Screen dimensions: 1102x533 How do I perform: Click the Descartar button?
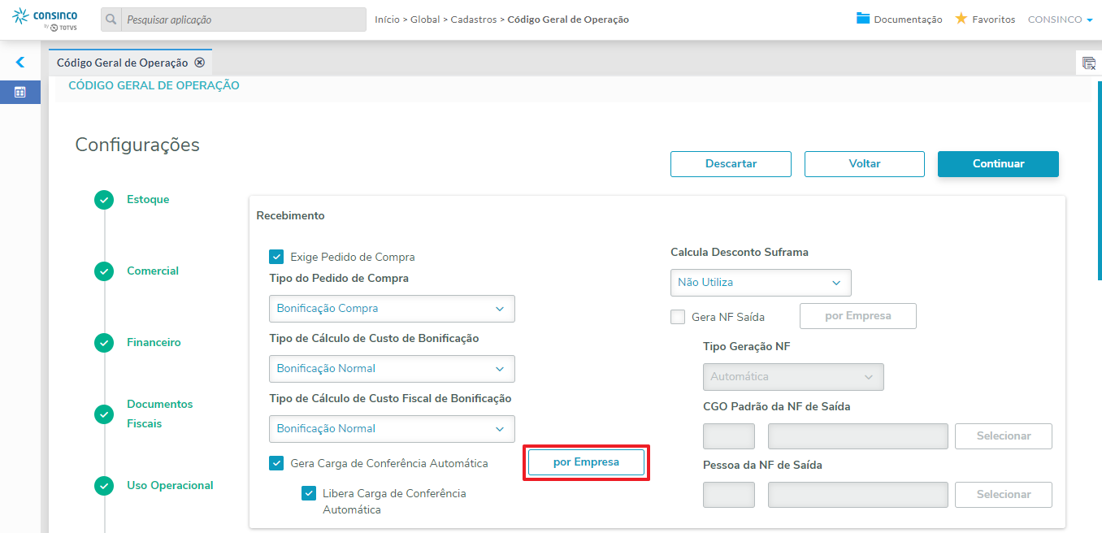[x=731, y=164]
